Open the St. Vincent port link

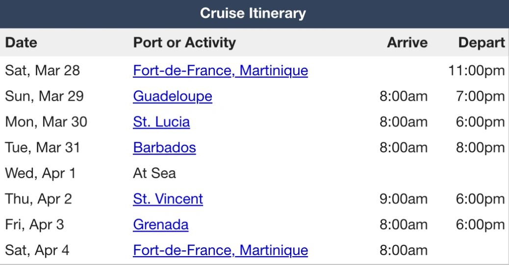click(168, 199)
